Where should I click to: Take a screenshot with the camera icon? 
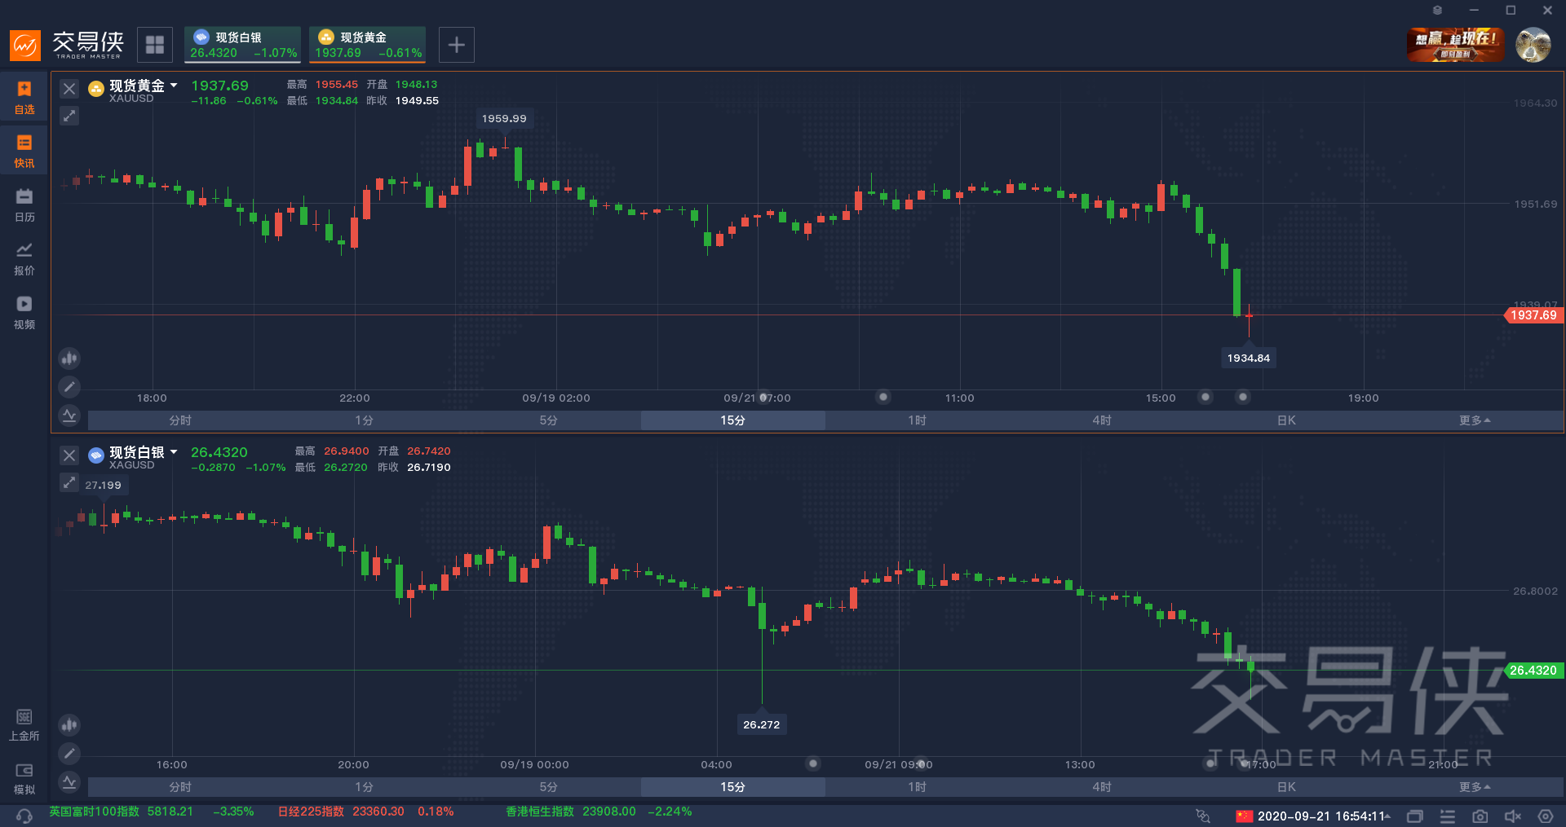[x=1480, y=816]
